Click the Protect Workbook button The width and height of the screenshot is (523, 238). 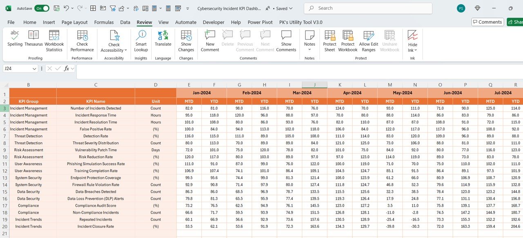click(x=348, y=41)
